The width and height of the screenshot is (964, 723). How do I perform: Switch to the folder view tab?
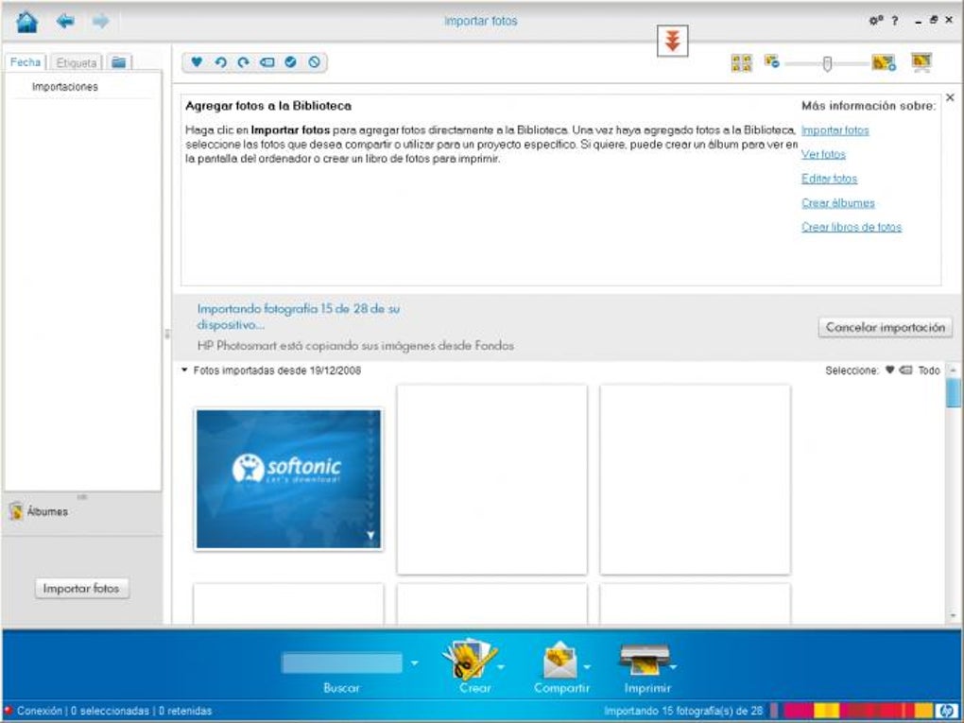(x=119, y=62)
